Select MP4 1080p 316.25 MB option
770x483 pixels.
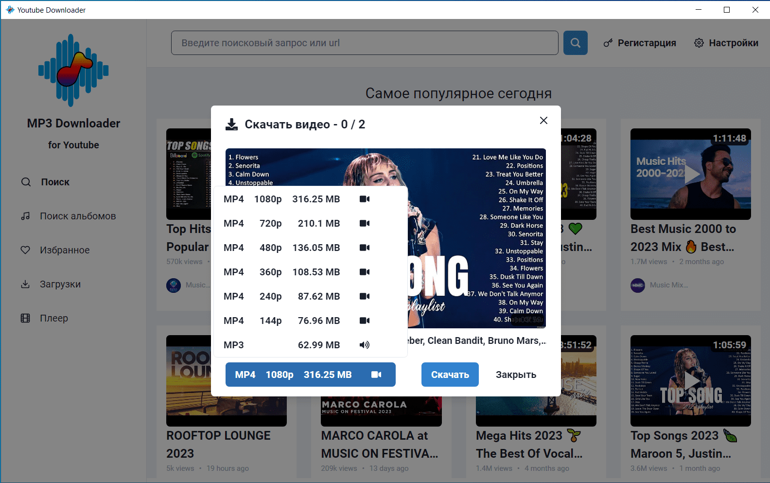click(x=311, y=199)
